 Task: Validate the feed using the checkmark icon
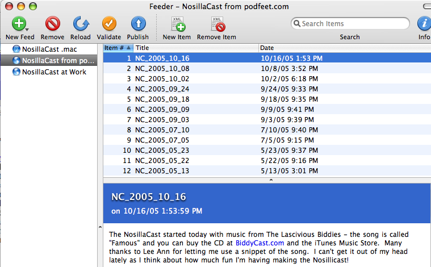coord(108,24)
